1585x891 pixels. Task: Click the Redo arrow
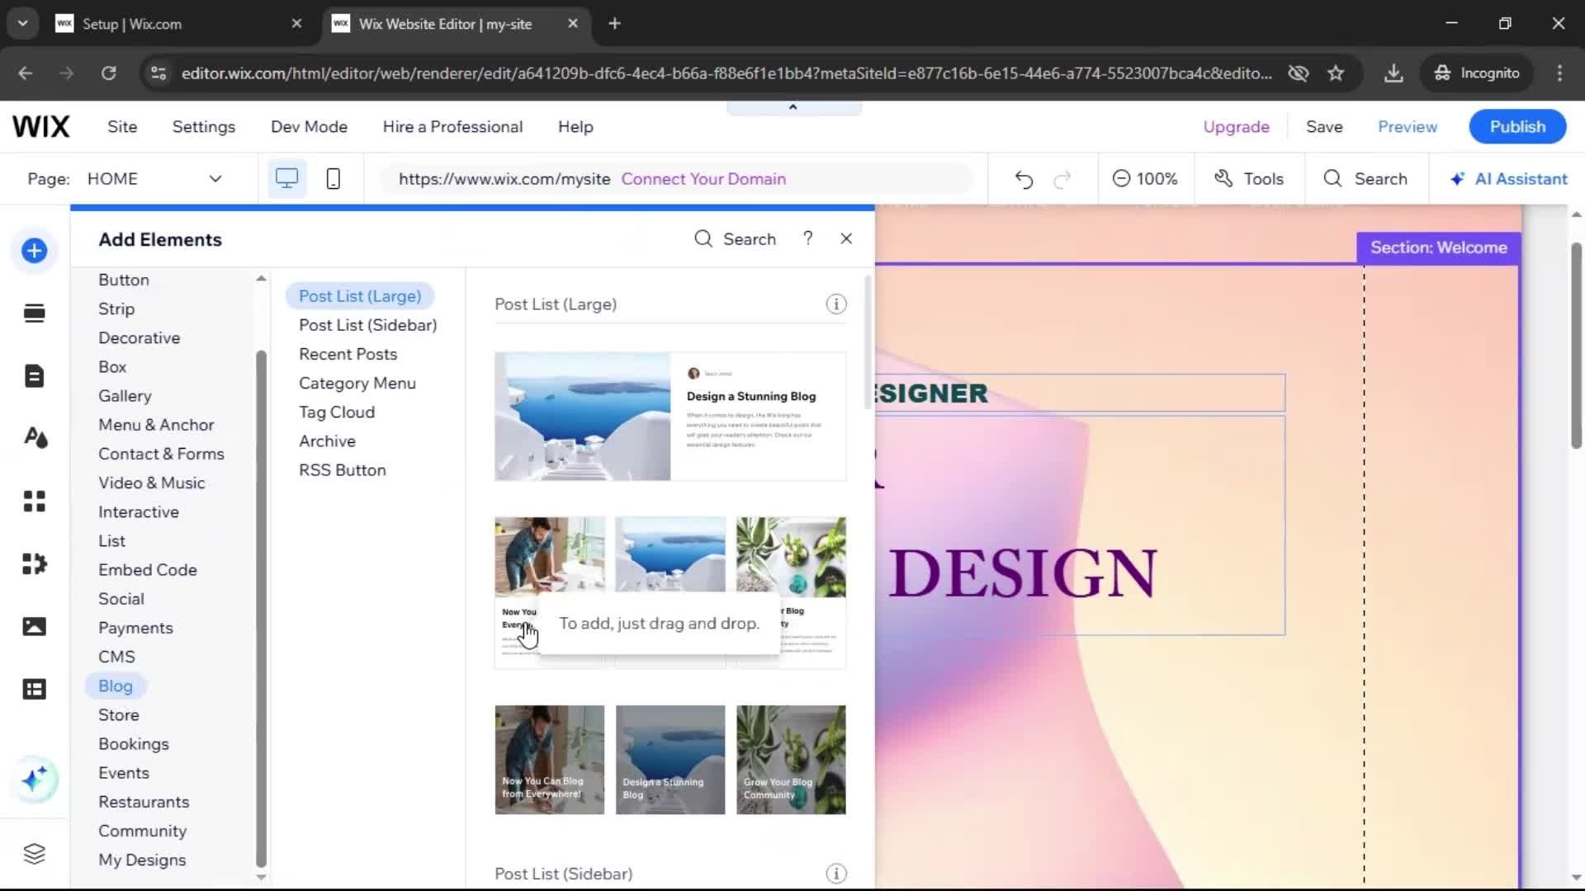(1062, 179)
